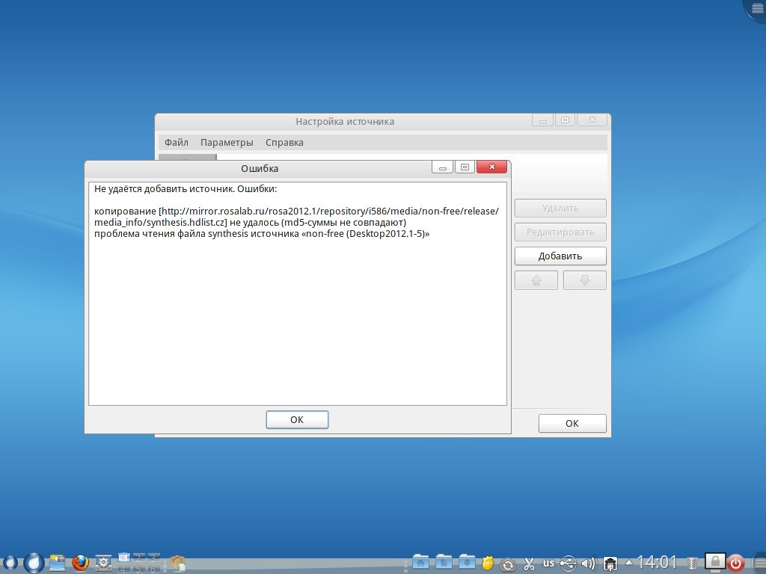Open the Documents folder shortcut in panel
The image size is (766, 574).
pos(444,562)
